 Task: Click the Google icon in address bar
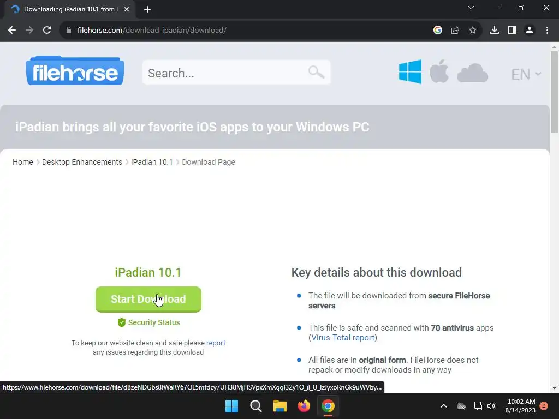[437, 31]
